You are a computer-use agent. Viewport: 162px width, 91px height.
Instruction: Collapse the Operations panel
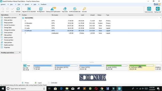(x=20, y=15)
